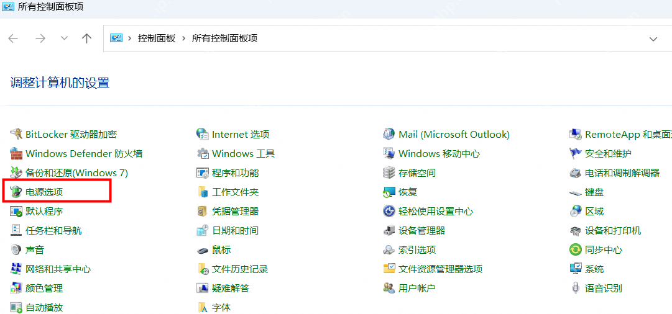Click the Mail (Microsoft Outlook) icon
672x314 pixels.
pyautogui.click(x=389, y=134)
